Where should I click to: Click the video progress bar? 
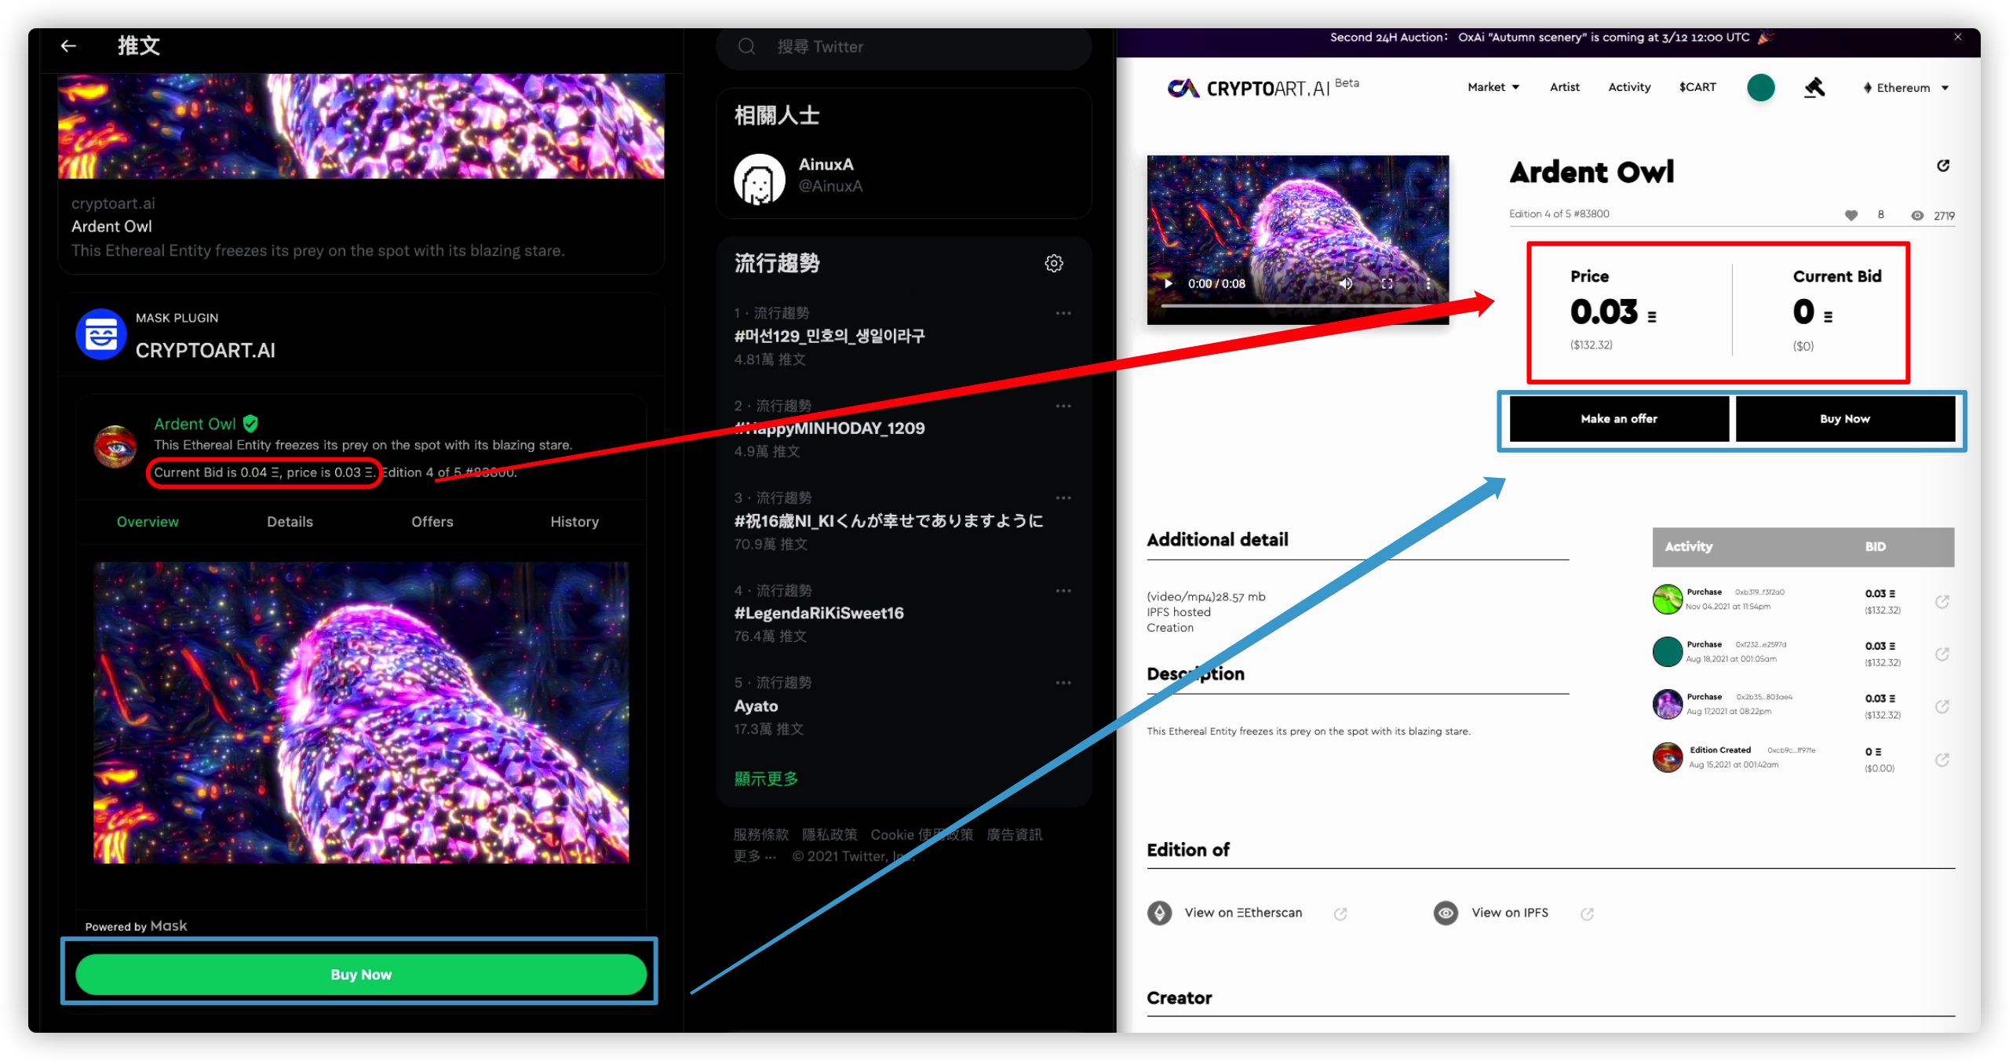1295,304
